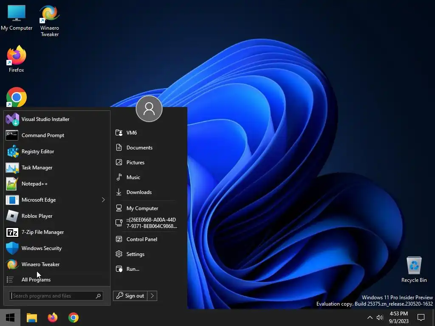Click the Search programs and files box

(56, 296)
